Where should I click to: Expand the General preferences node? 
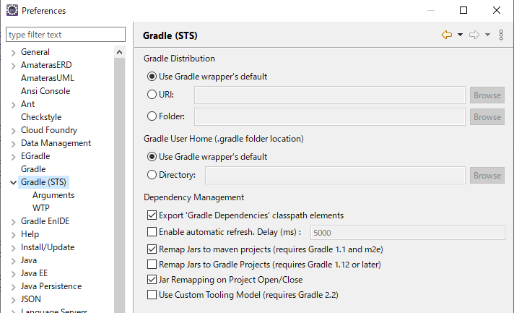[x=13, y=53]
